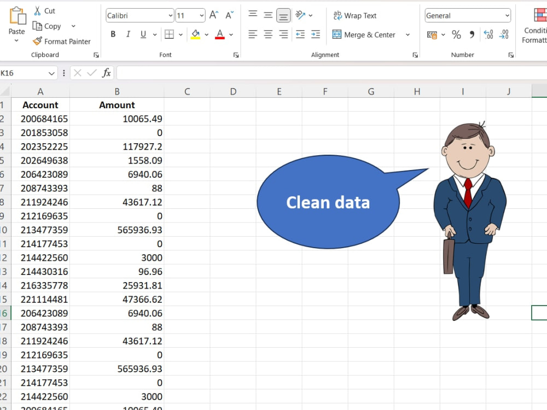Screen dimensions: 547x410
Task: Expand the borders dropdown arrow
Action: coord(181,34)
